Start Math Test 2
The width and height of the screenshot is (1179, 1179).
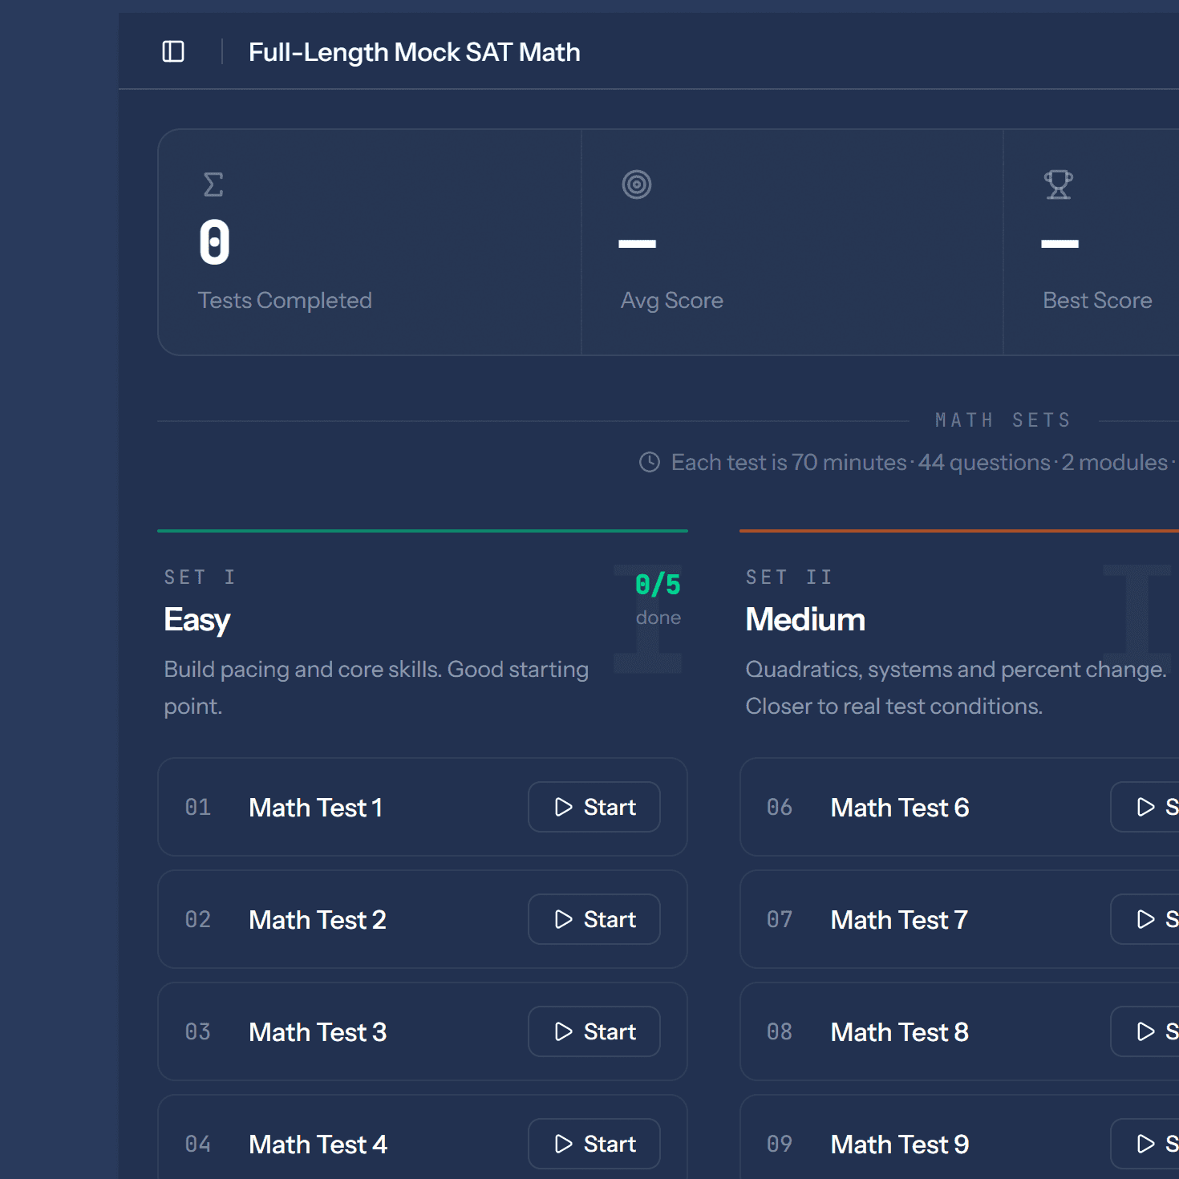point(594,919)
